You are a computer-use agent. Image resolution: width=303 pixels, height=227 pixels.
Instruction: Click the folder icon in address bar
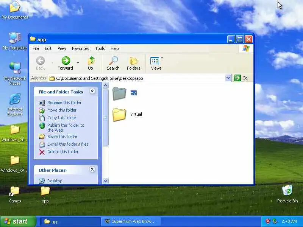[52, 78]
